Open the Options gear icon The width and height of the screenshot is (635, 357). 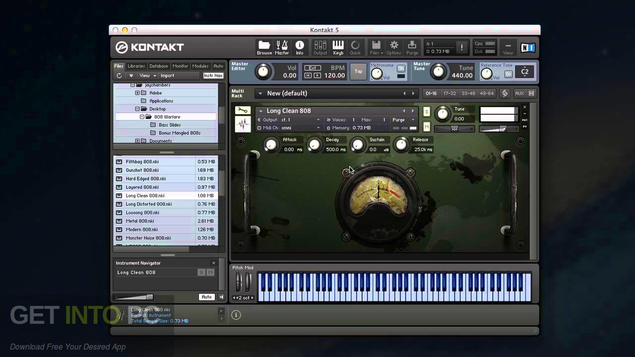point(394,48)
